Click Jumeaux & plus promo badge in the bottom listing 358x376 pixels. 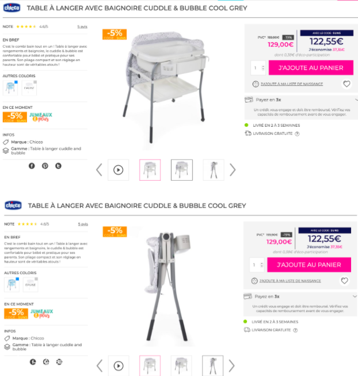pos(41,313)
